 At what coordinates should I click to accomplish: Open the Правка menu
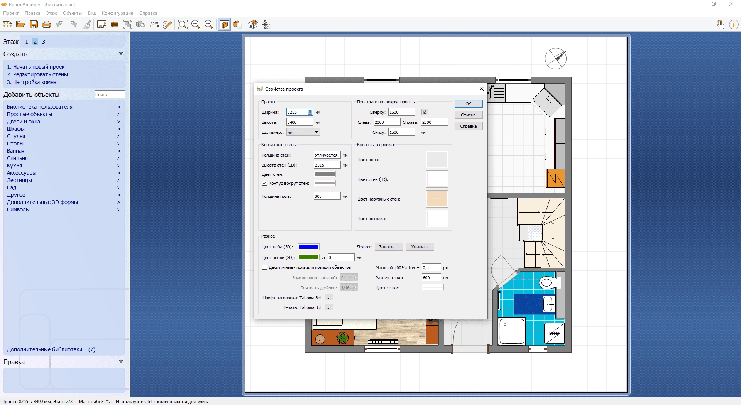[32, 13]
